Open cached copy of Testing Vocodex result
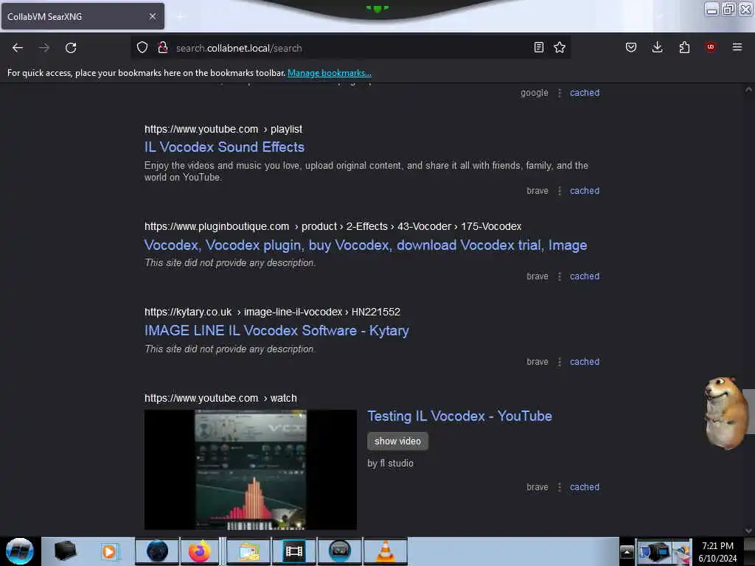This screenshot has height=566, width=755. click(x=585, y=486)
